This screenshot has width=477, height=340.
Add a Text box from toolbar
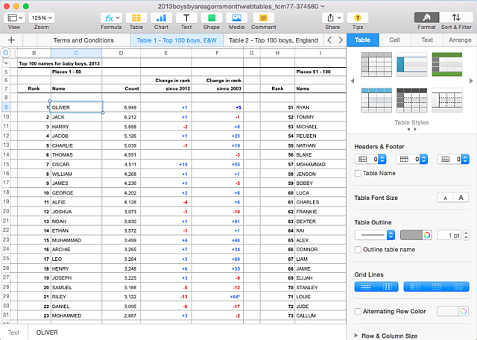click(x=186, y=18)
